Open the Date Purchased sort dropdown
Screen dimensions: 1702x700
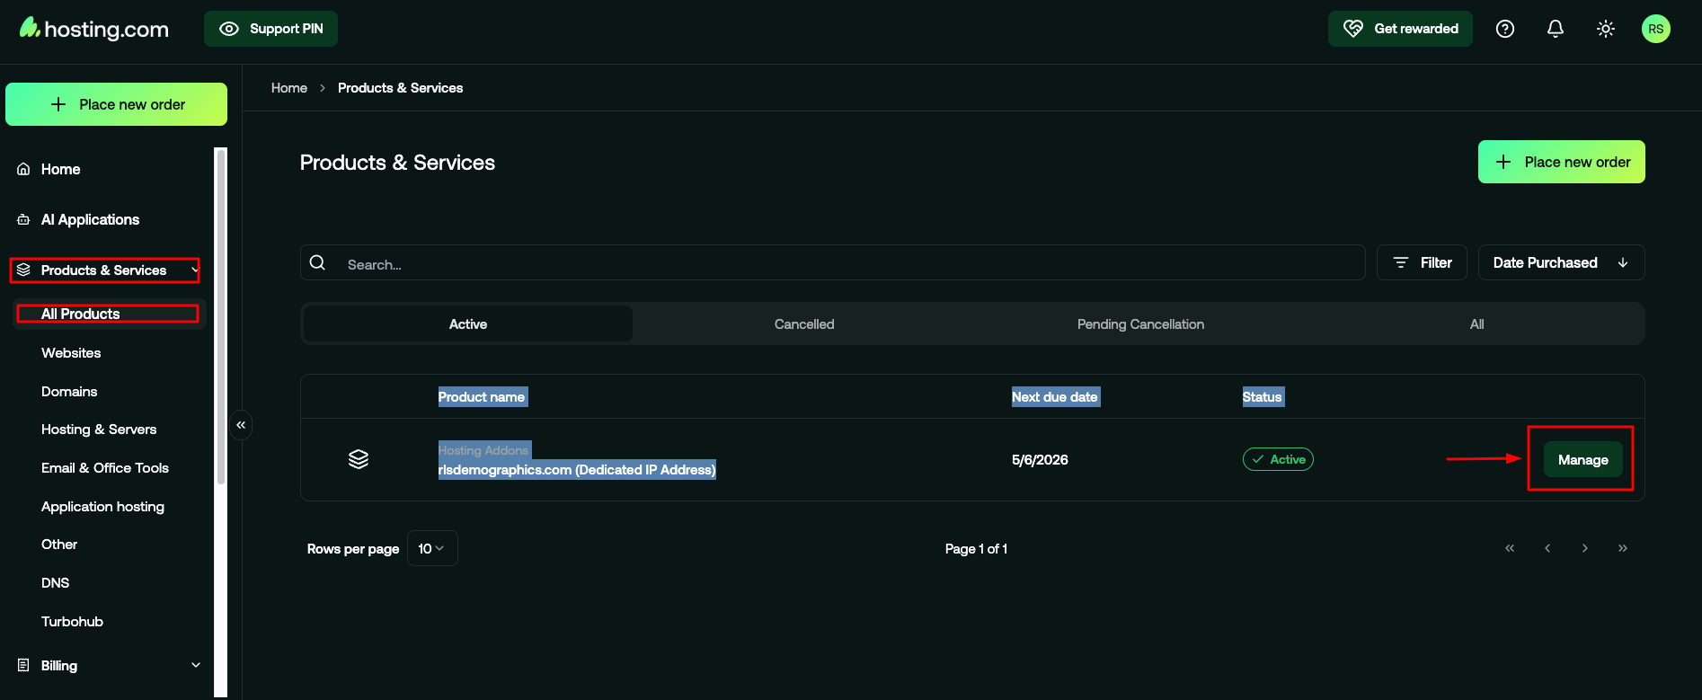[1561, 262]
